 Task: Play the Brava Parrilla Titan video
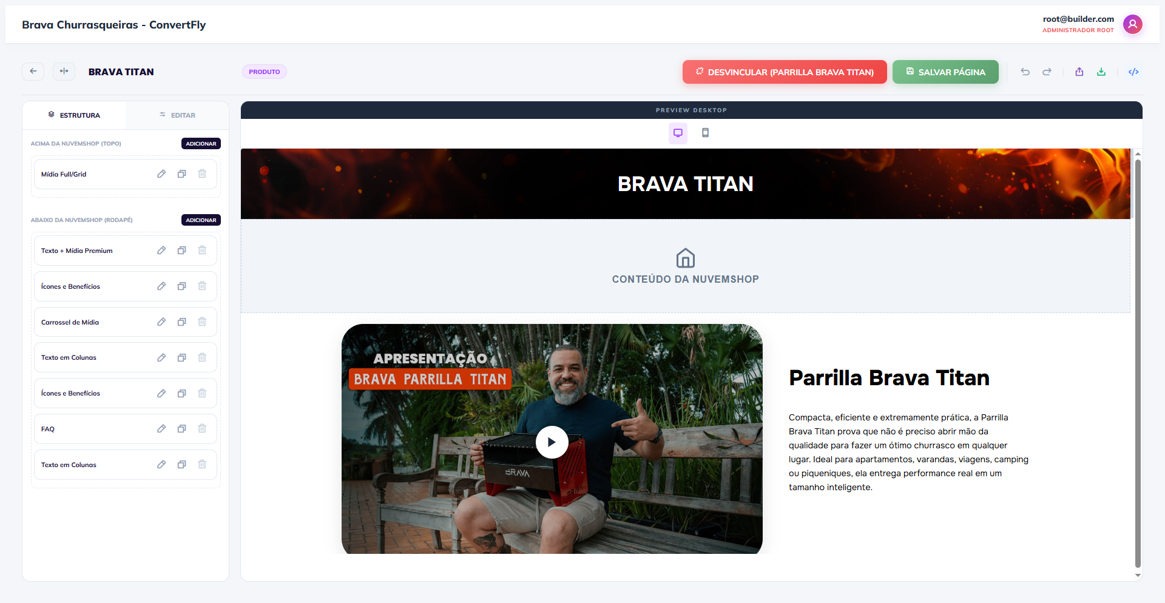(552, 442)
